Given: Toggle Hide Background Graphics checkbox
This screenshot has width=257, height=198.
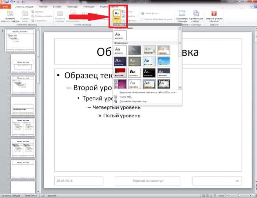Looking at the screenshot, I should pyautogui.click(x=142, y=19).
